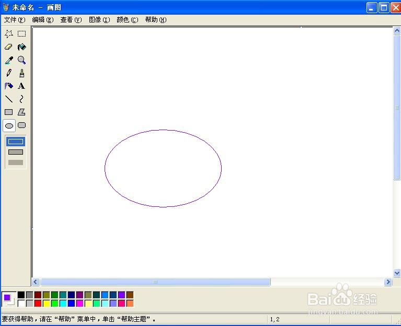
Task: Open the 文件(F) menu
Action: (15, 20)
